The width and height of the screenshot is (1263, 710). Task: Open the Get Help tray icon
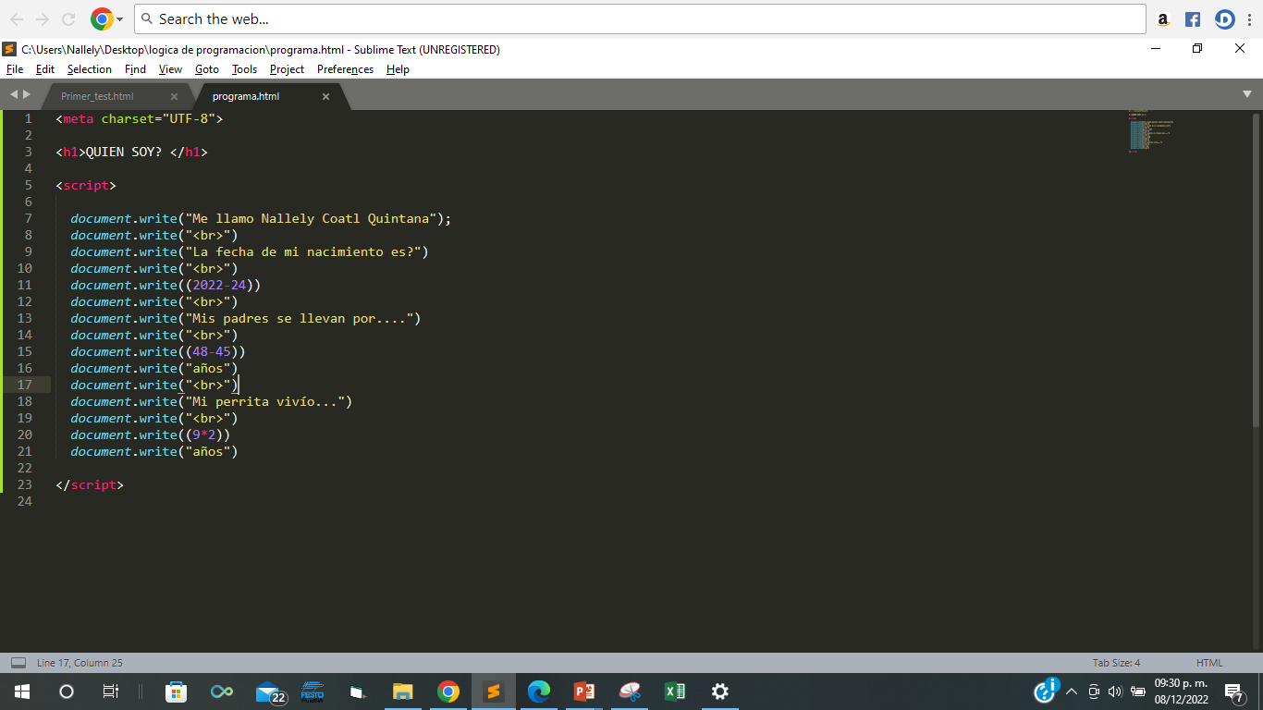point(1046,691)
